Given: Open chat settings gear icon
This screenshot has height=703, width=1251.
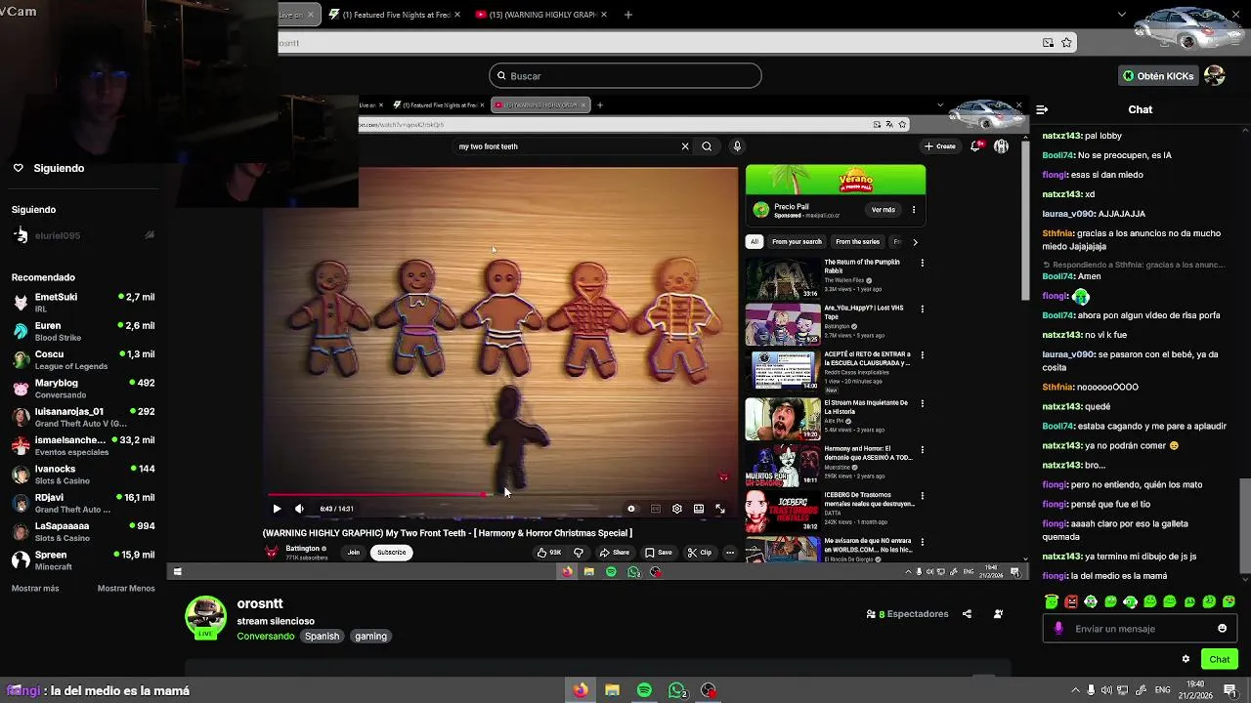Looking at the screenshot, I should click(x=1186, y=659).
